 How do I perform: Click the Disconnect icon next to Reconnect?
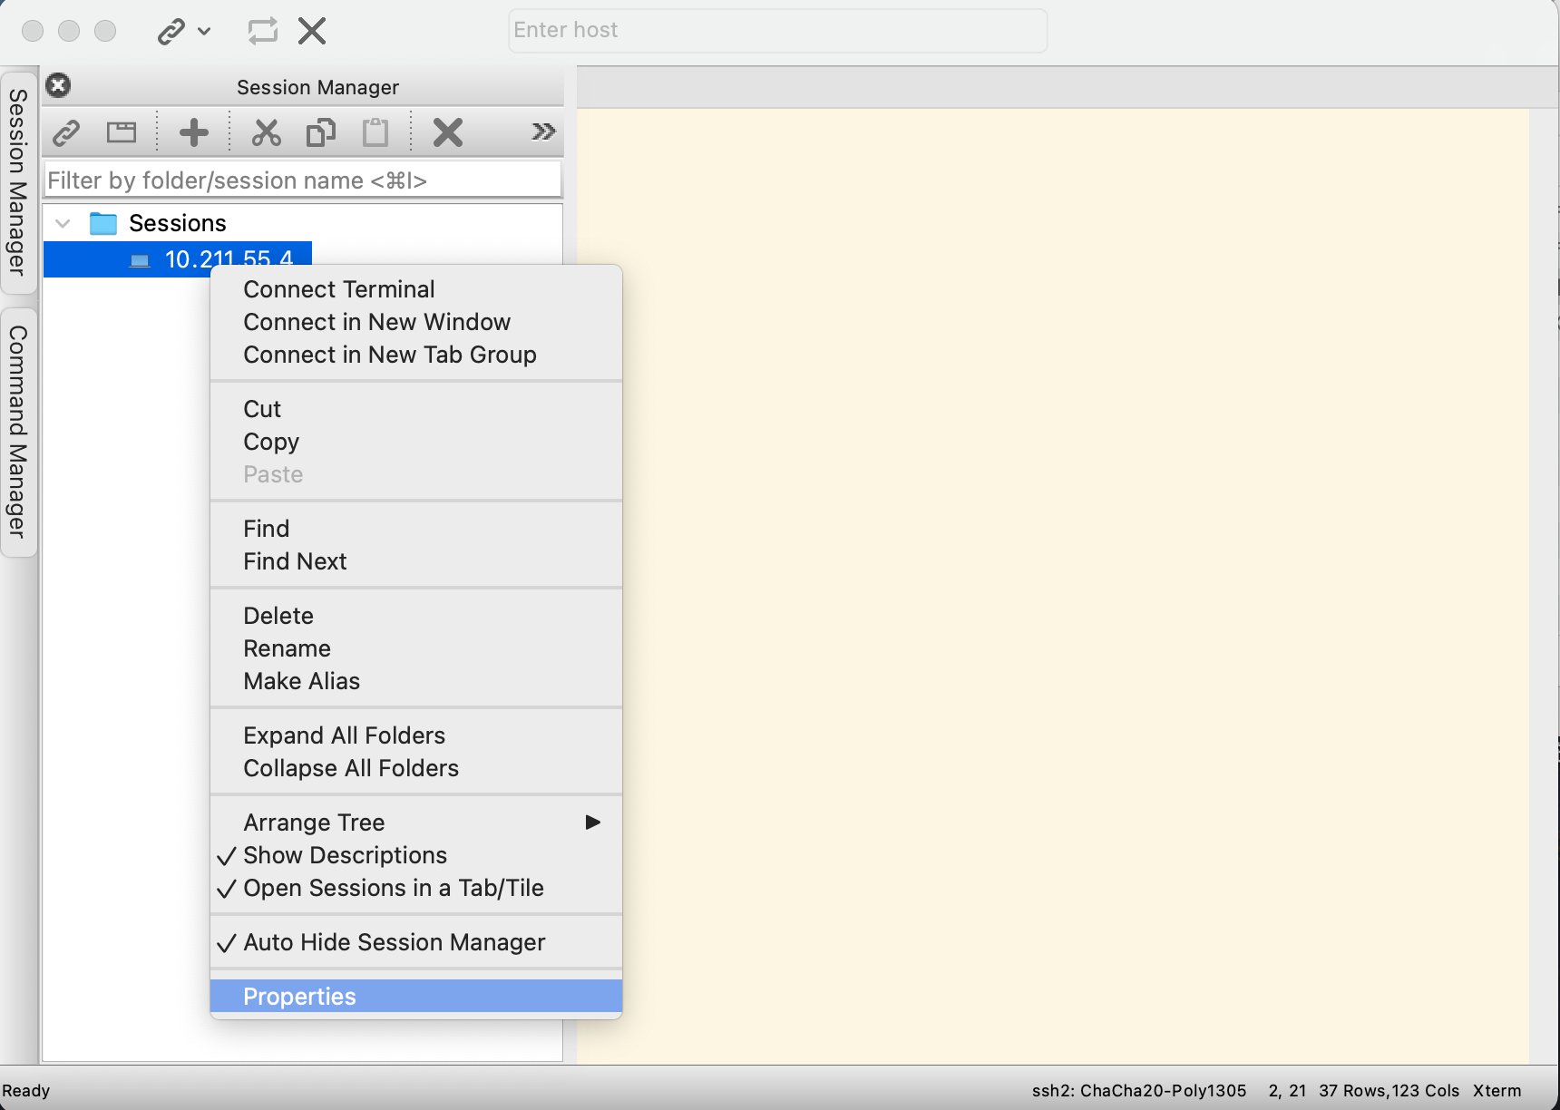311,30
